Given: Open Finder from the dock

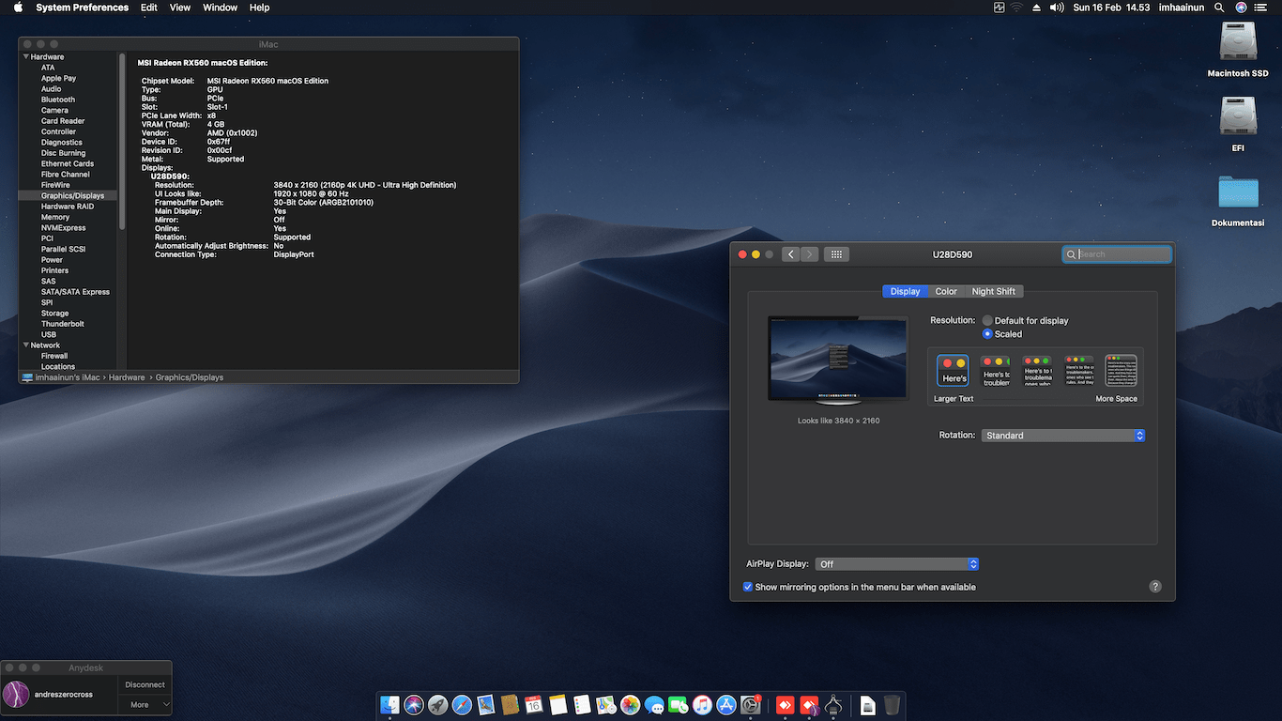Looking at the screenshot, I should pyautogui.click(x=390, y=705).
